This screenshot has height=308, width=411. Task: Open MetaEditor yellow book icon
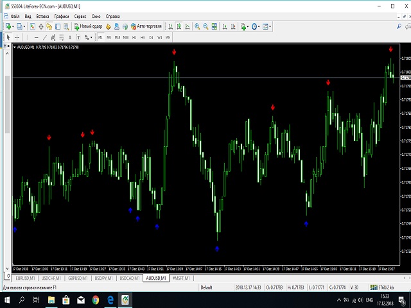pyautogui.click(x=109, y=26)
